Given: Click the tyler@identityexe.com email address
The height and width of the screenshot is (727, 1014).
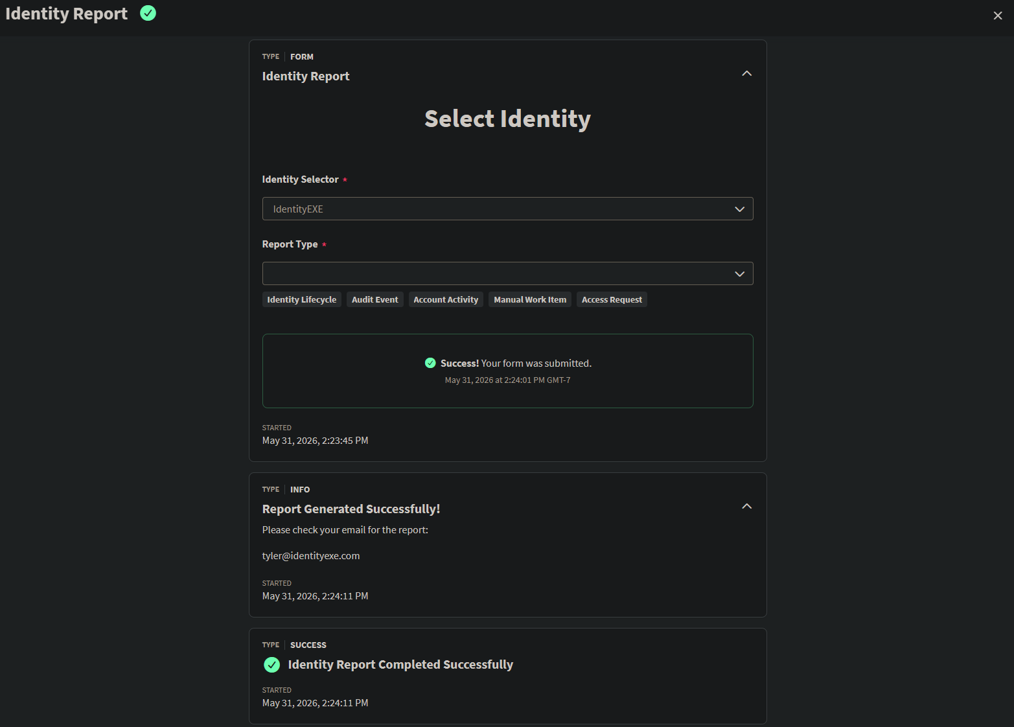Looking at the screenshot, I should pos(311,556).
